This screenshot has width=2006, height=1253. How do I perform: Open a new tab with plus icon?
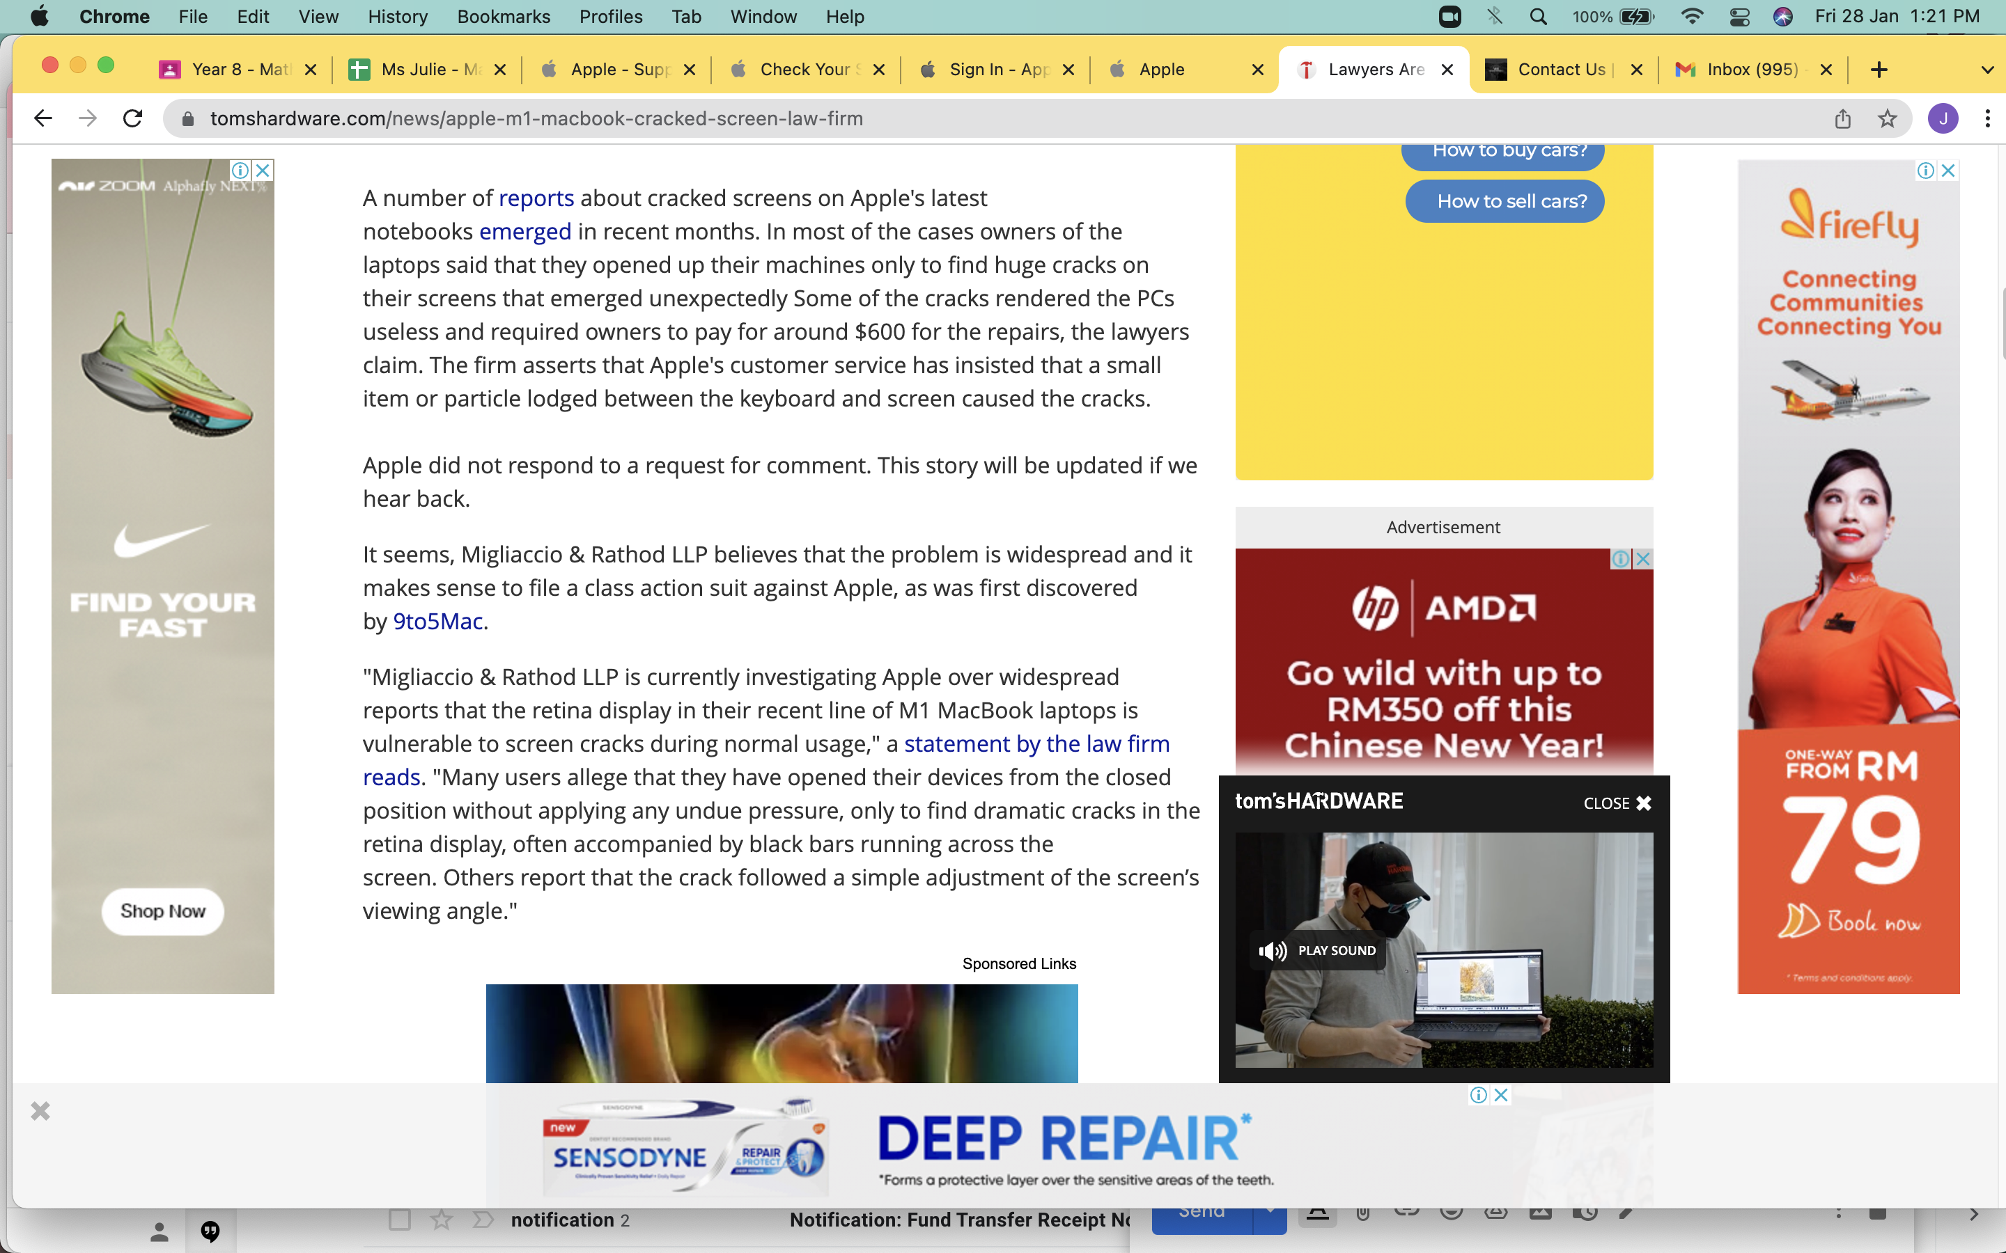pos(1879,70)
